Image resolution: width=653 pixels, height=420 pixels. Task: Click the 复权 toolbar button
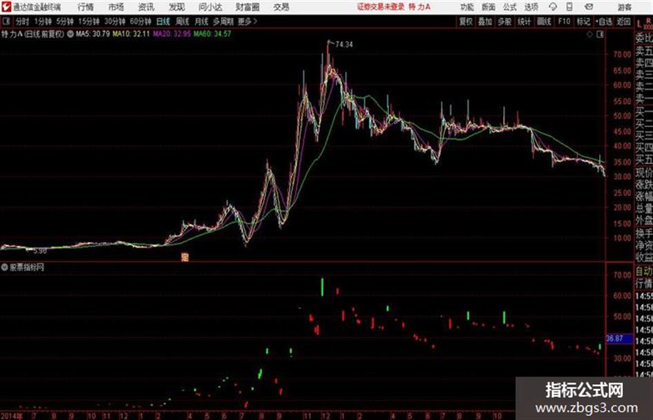tap(466, 21)
